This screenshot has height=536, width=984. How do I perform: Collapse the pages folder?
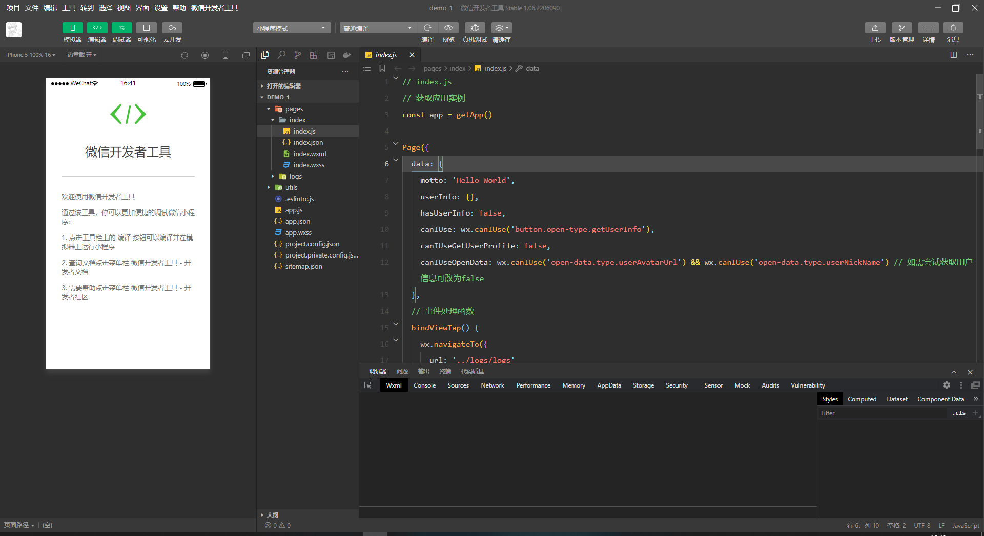click(x=307, y=109)
